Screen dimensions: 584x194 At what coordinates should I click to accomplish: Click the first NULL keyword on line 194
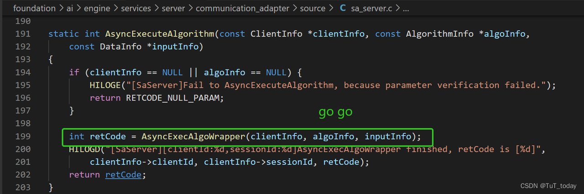click(x=172, y=72)
